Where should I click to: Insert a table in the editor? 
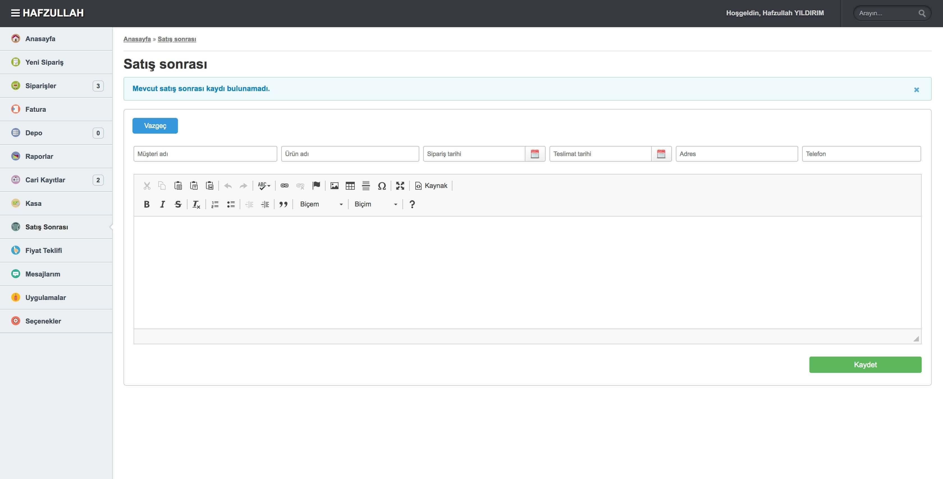coord(350,186)
